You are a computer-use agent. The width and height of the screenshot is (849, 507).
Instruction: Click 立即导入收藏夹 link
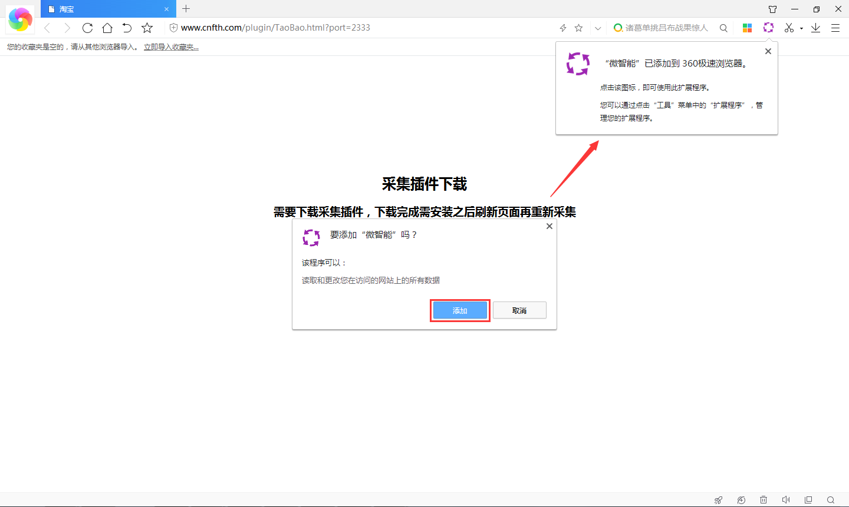coord(171,47)
